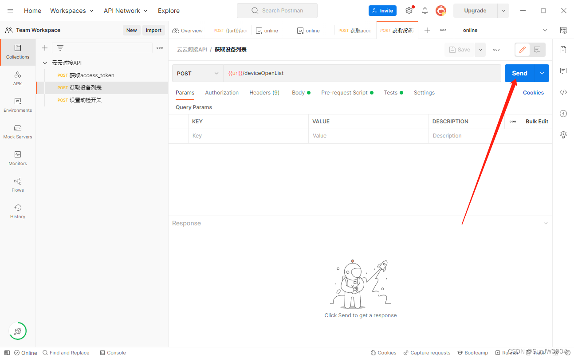This screenshot has height=358, width=574.
Task: Open tab bar more options dots
Action: [x=443, y=30]
